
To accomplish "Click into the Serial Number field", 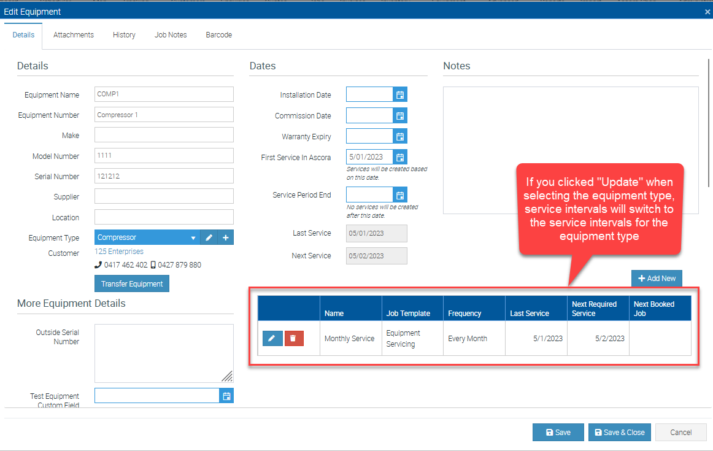I will tap(164, 176).
